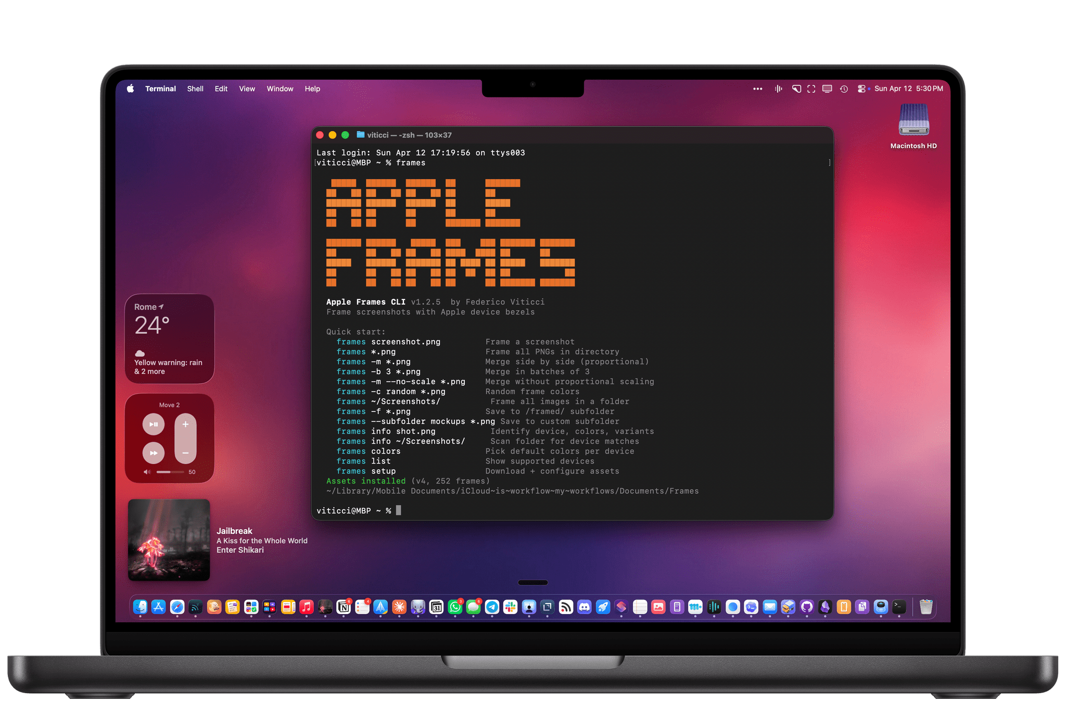Open Shortcuts from the Dock
The image size is (1066, 702).
621,607
